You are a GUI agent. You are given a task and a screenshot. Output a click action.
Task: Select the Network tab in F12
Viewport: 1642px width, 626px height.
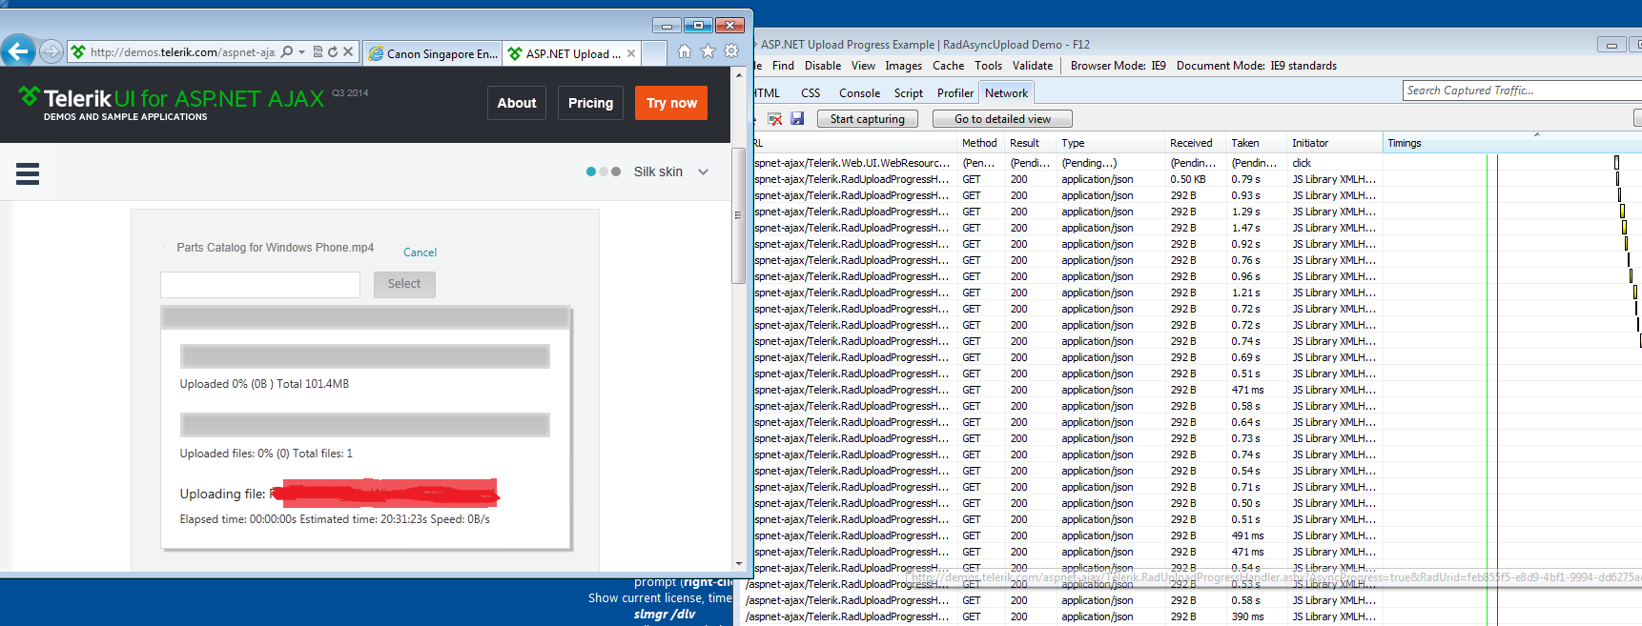tap(1006, 93)
